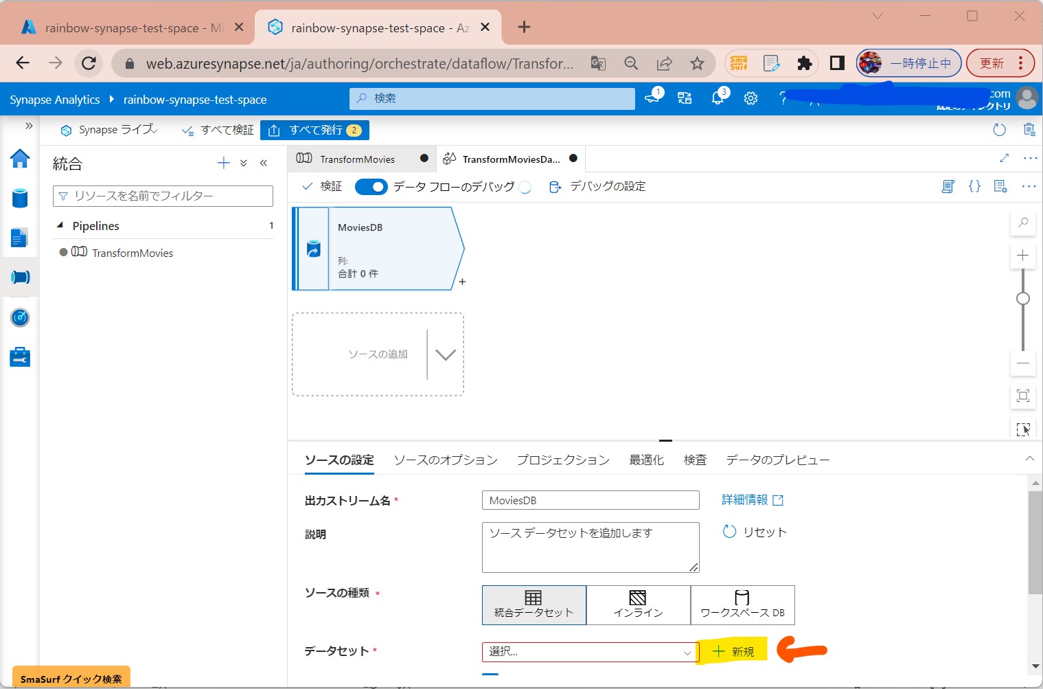This screenshot has height=689, width=1043.
Task: Click the ソースの追加 placeholder
Action: [378, 354]
